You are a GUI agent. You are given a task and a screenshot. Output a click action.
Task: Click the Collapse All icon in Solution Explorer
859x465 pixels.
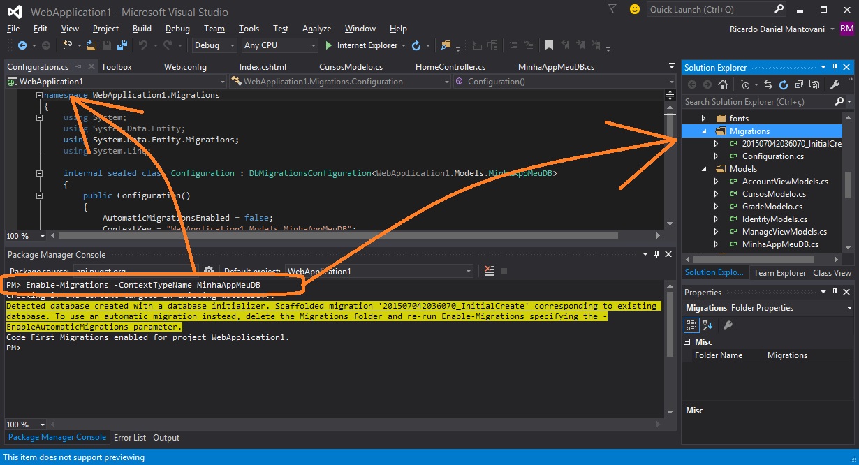coord(799,84)
